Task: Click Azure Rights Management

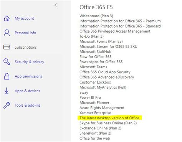Action: click(102, 108)
